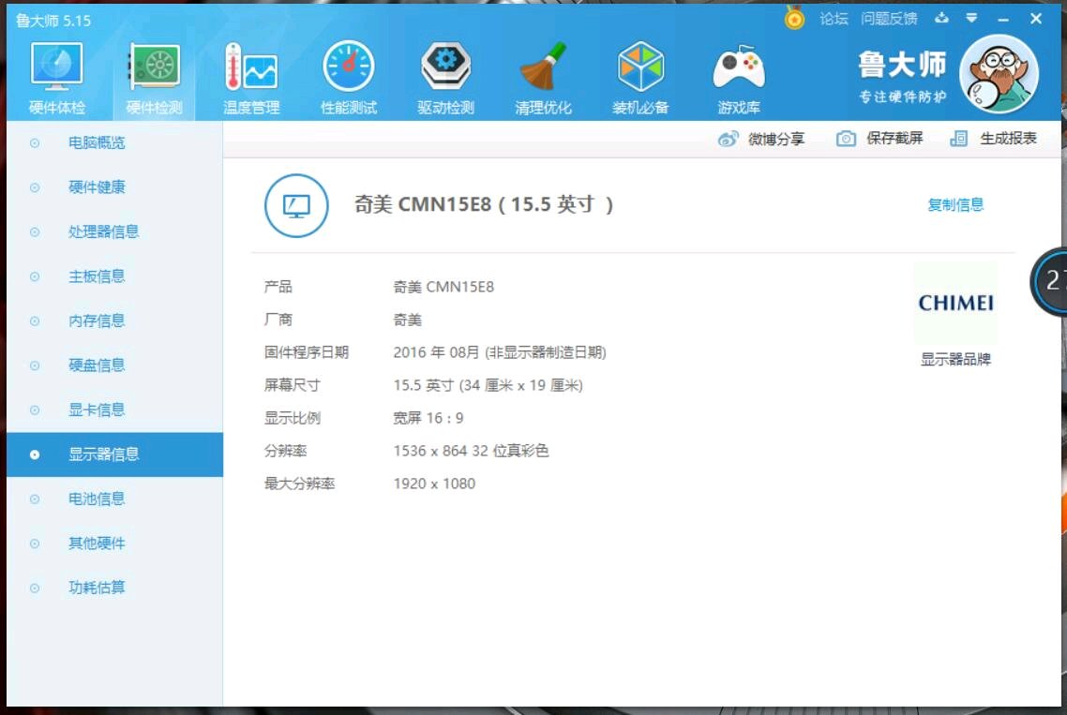Open the 问题反馈 feedback link
This screenshot has height=715, width=1067.
coord(889,19)
